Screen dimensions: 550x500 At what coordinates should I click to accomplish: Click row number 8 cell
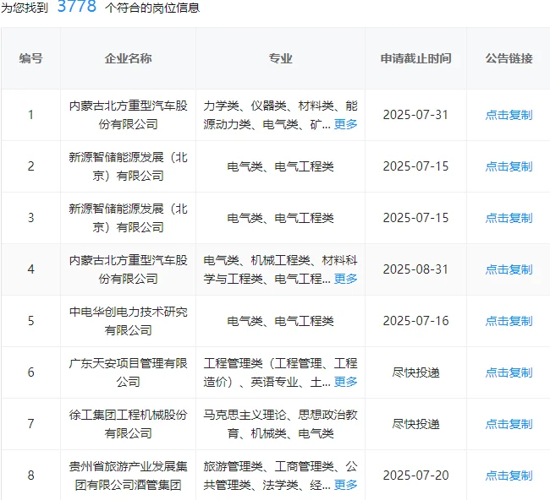(30, 476)
